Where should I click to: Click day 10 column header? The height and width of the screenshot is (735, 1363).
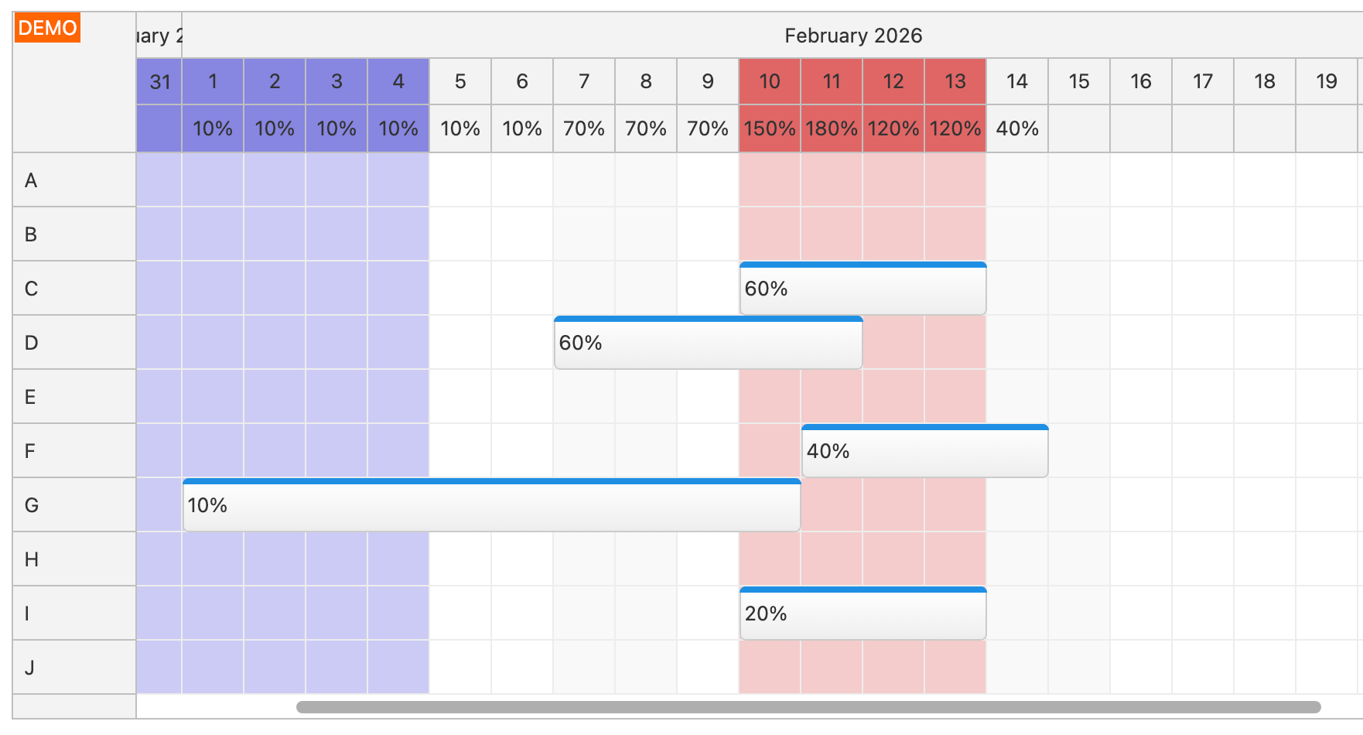[770, 81]
